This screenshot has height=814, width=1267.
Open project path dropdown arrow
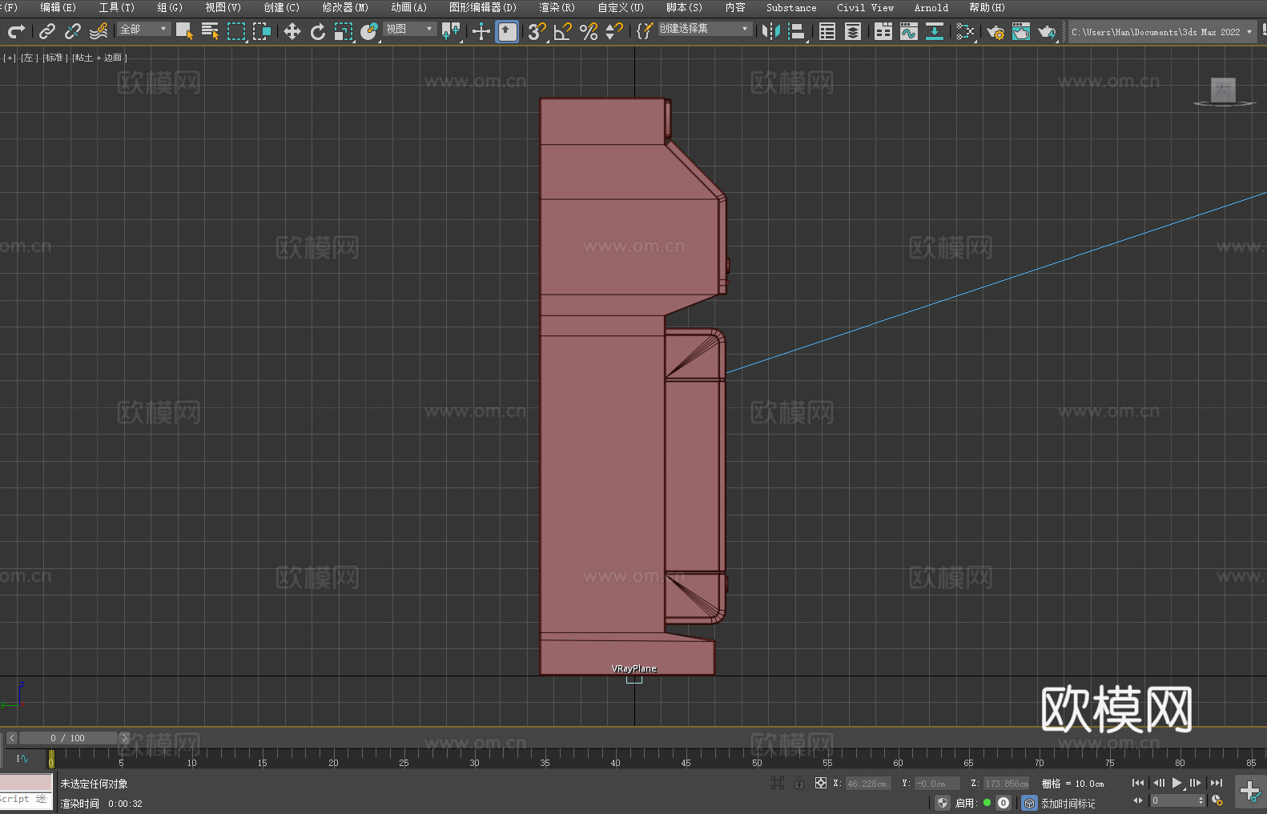pyautogui.click(x=1249, y=32)
